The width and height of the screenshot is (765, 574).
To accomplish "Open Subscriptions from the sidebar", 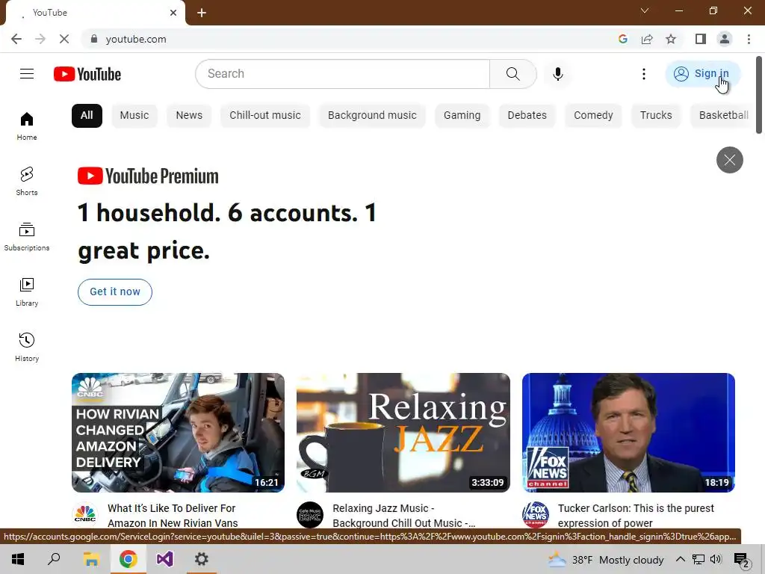I will click(x=27, y=237).
